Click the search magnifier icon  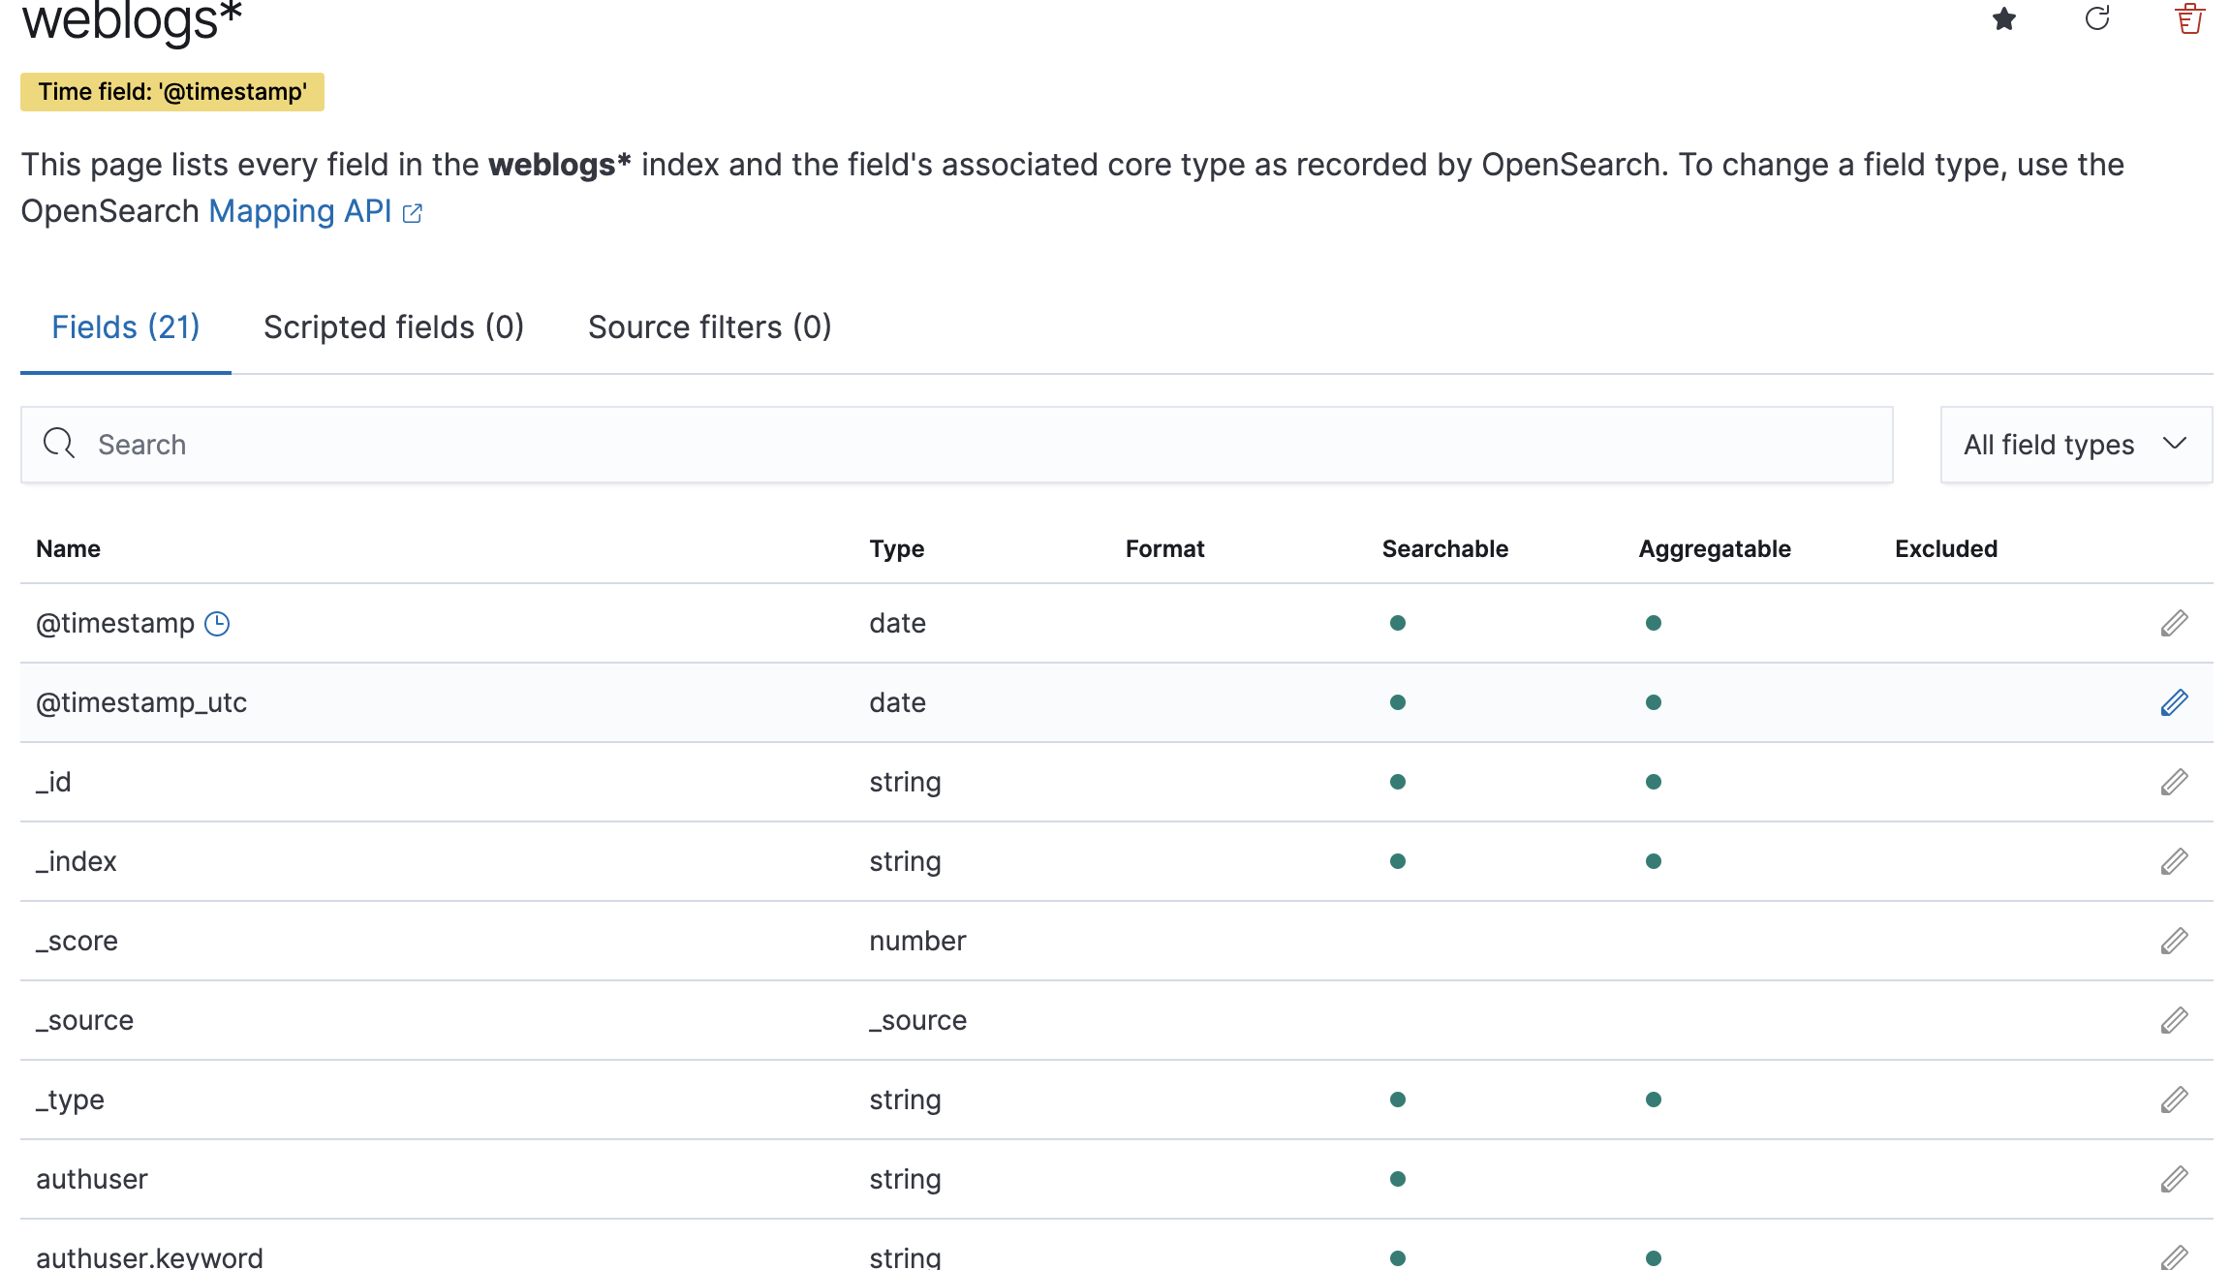click(59, 444)
